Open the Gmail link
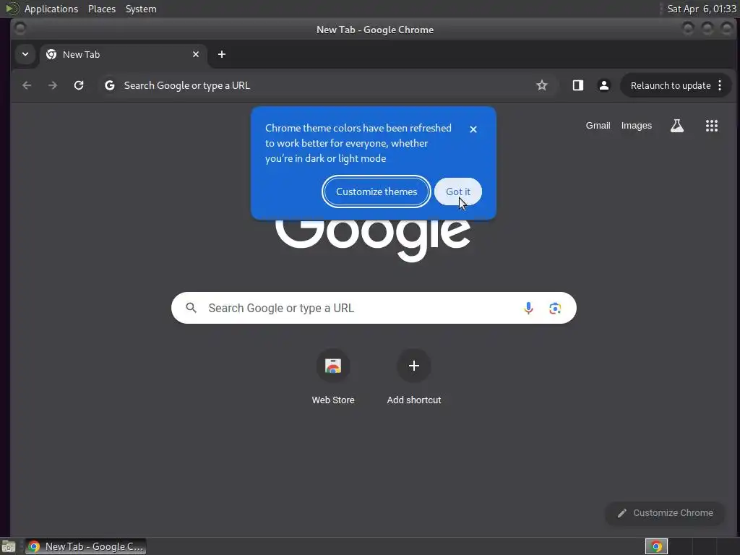Viewport: 740px width, 555px height. click(x=598, y=126)
